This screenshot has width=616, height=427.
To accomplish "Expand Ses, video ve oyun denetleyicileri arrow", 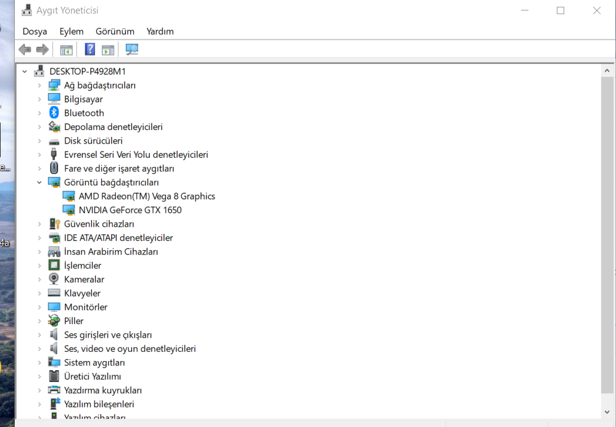I will 39,349.
